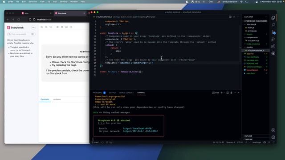The width and height of the screenshot is (285, 160).
Task: Switch to PROBLEMS panel tab
Action: [x=97, y=93]
